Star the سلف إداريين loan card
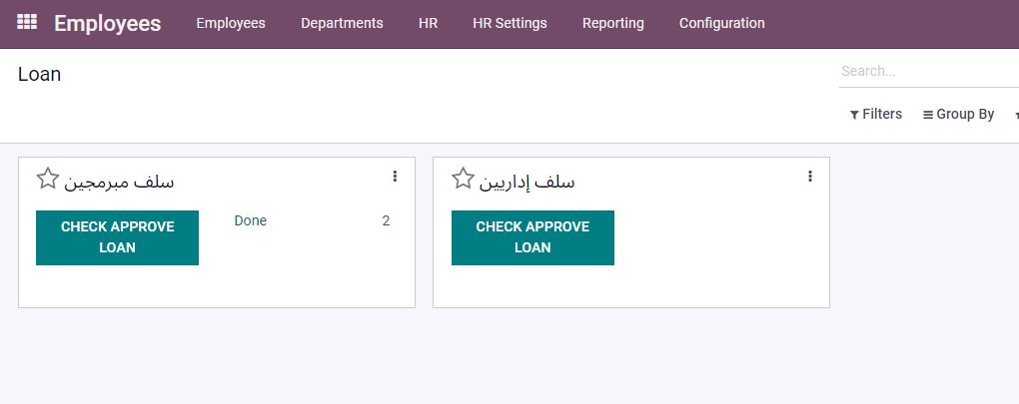 (x=463, y=179)
